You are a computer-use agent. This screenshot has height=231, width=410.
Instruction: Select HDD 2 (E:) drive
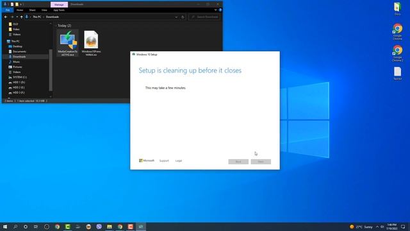[19, 87]
